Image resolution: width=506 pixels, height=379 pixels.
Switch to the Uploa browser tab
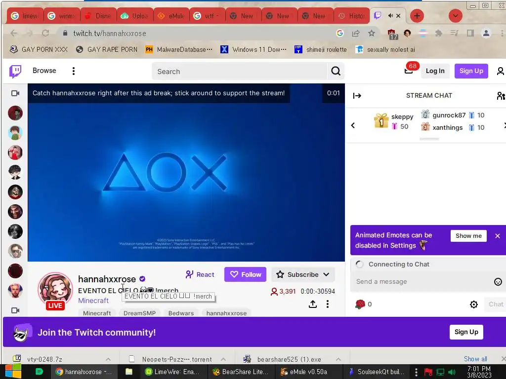tap(134, 16)
